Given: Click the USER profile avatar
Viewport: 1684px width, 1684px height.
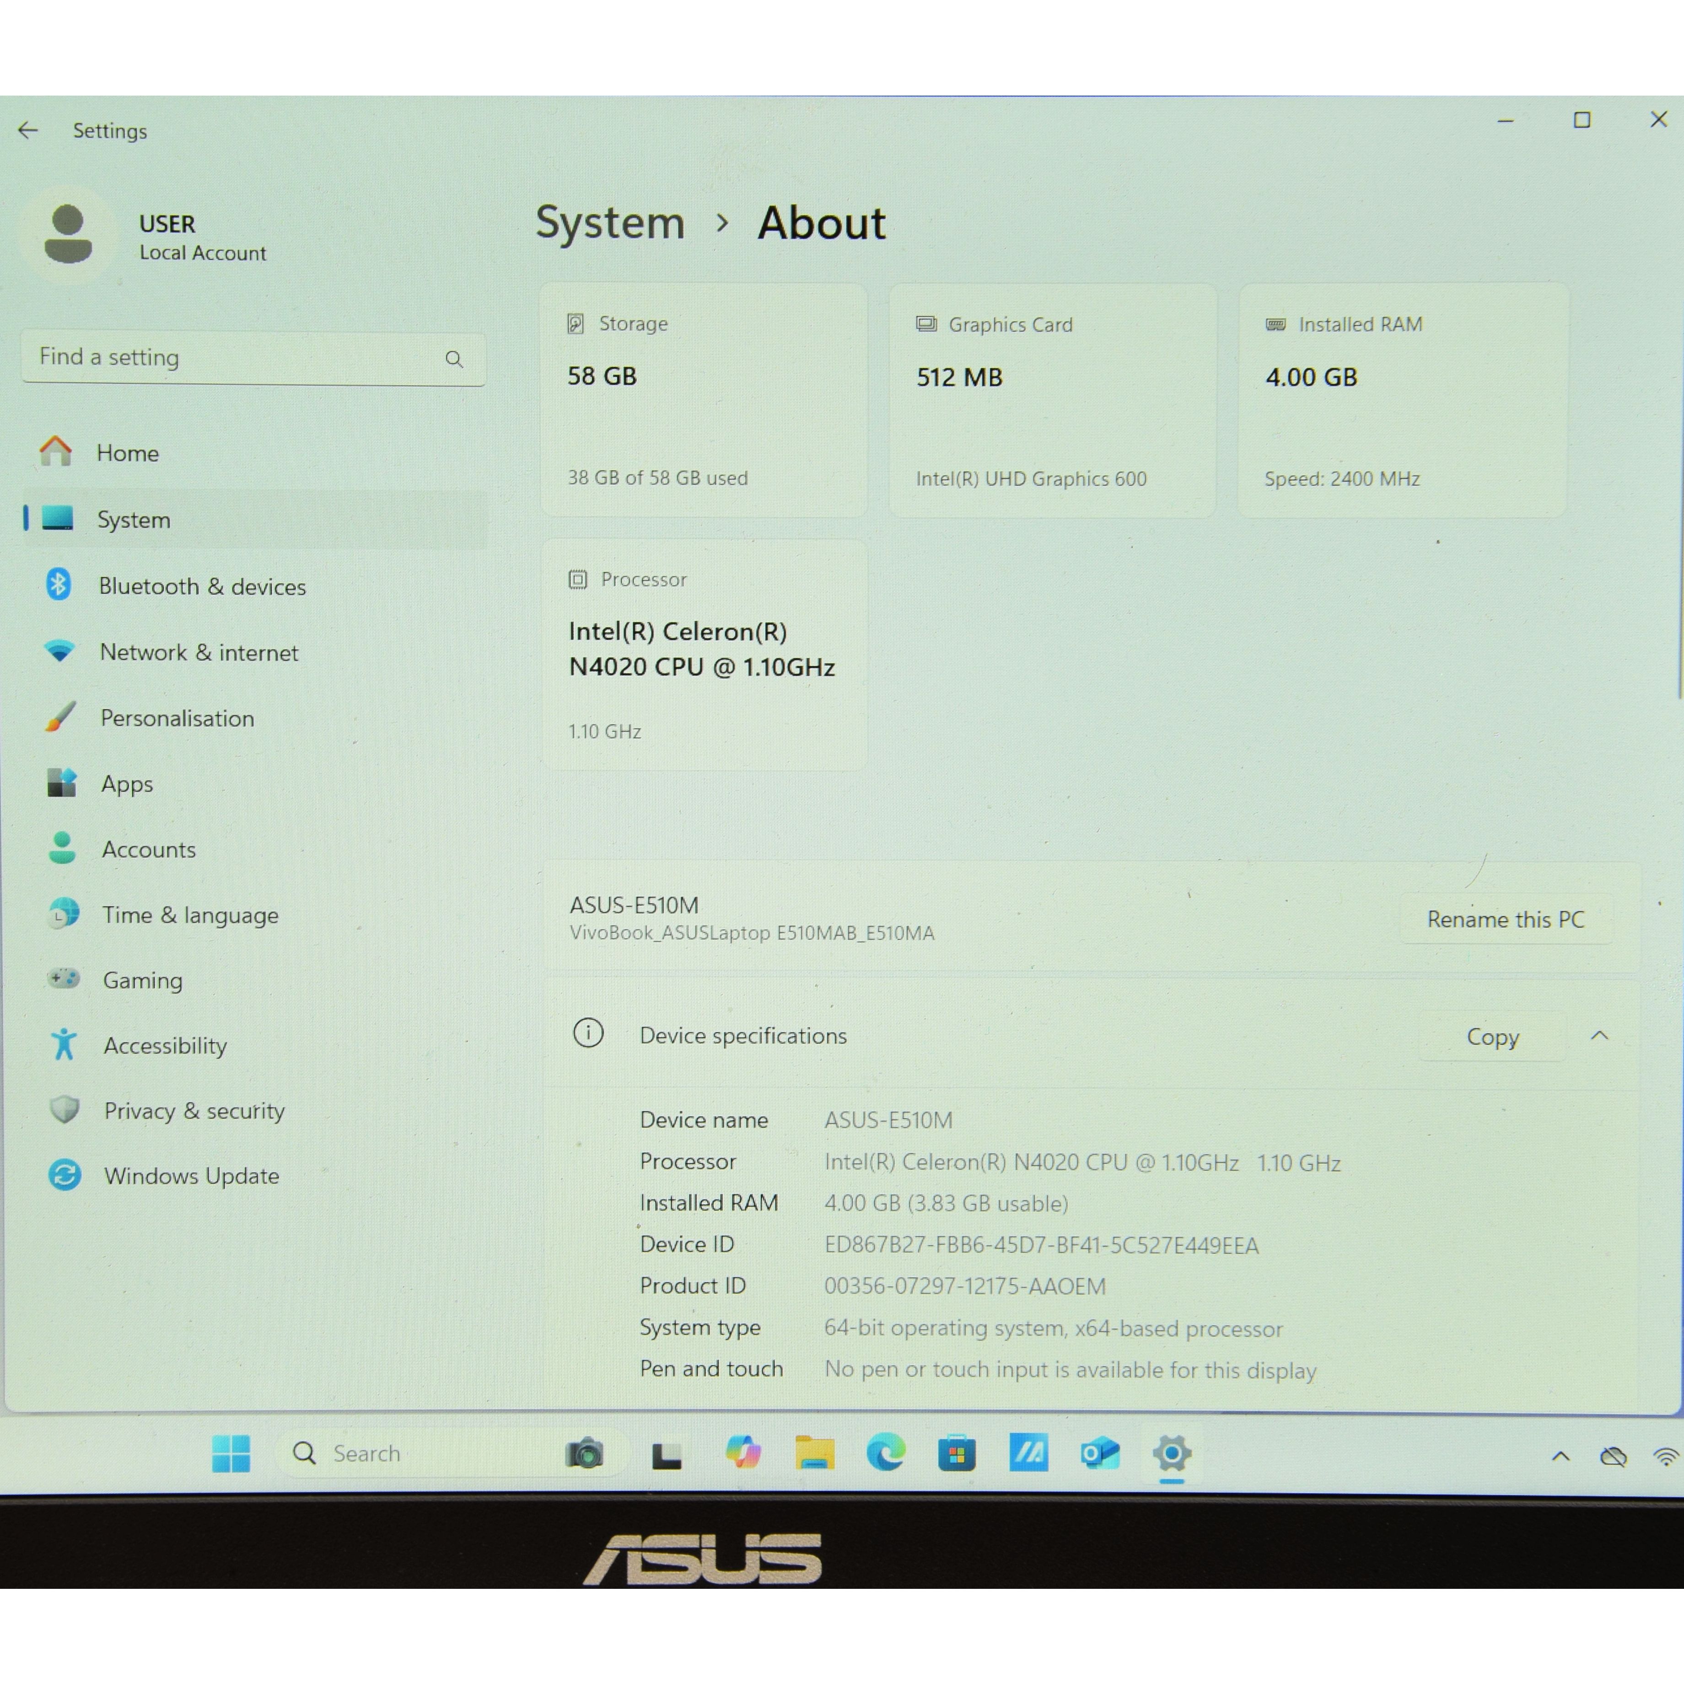Looking at the screenshot, I should click(x=68, y=235).
